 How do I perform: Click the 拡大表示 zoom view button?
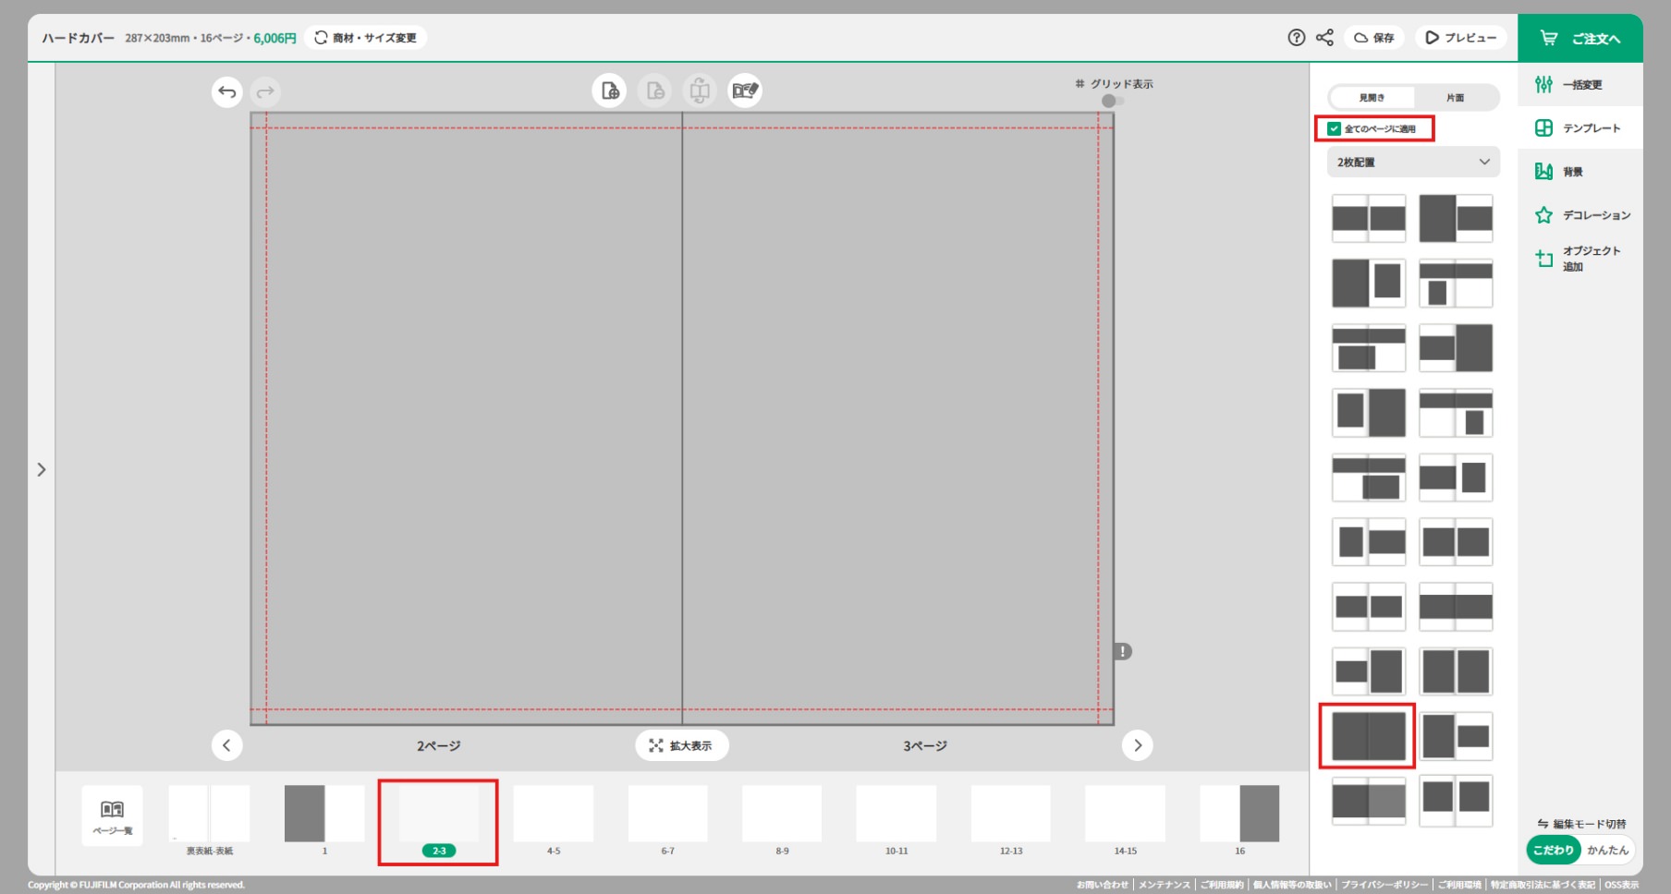tap(681, 745)
